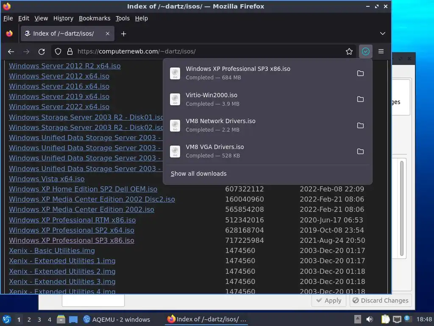The height and width of the screenshot is (326, 434).
Task: Open Xenix - Basic Utilities.img link
Action: 52,250
